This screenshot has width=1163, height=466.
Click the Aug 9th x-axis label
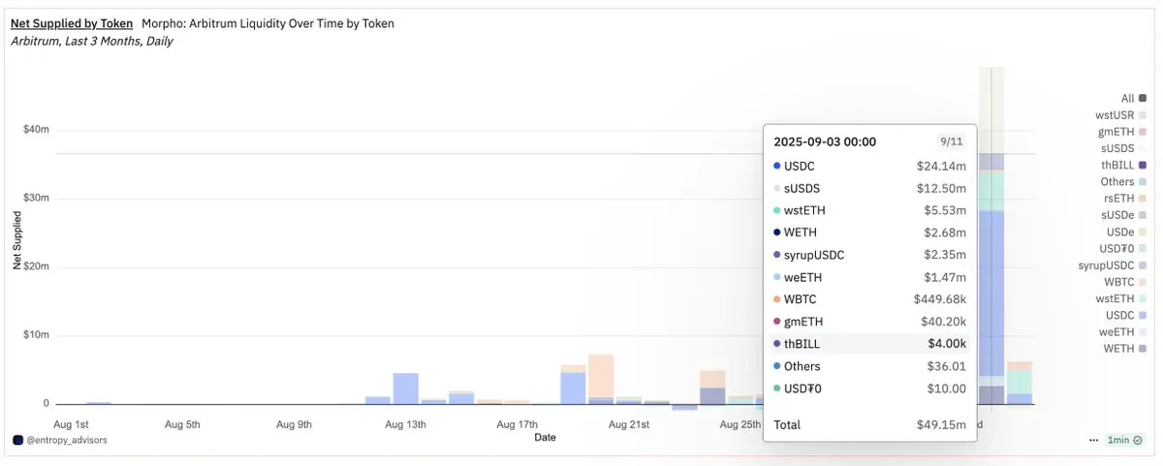[294, 423]
